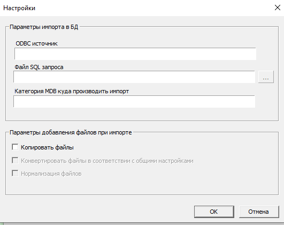
Task: Focus the Файл SQL запроса text field
Action: pyautogui.click(x=134, y=77)
